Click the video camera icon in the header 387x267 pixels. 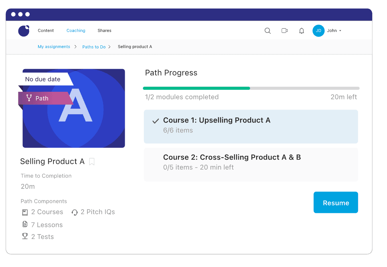[x=285, y=30]
